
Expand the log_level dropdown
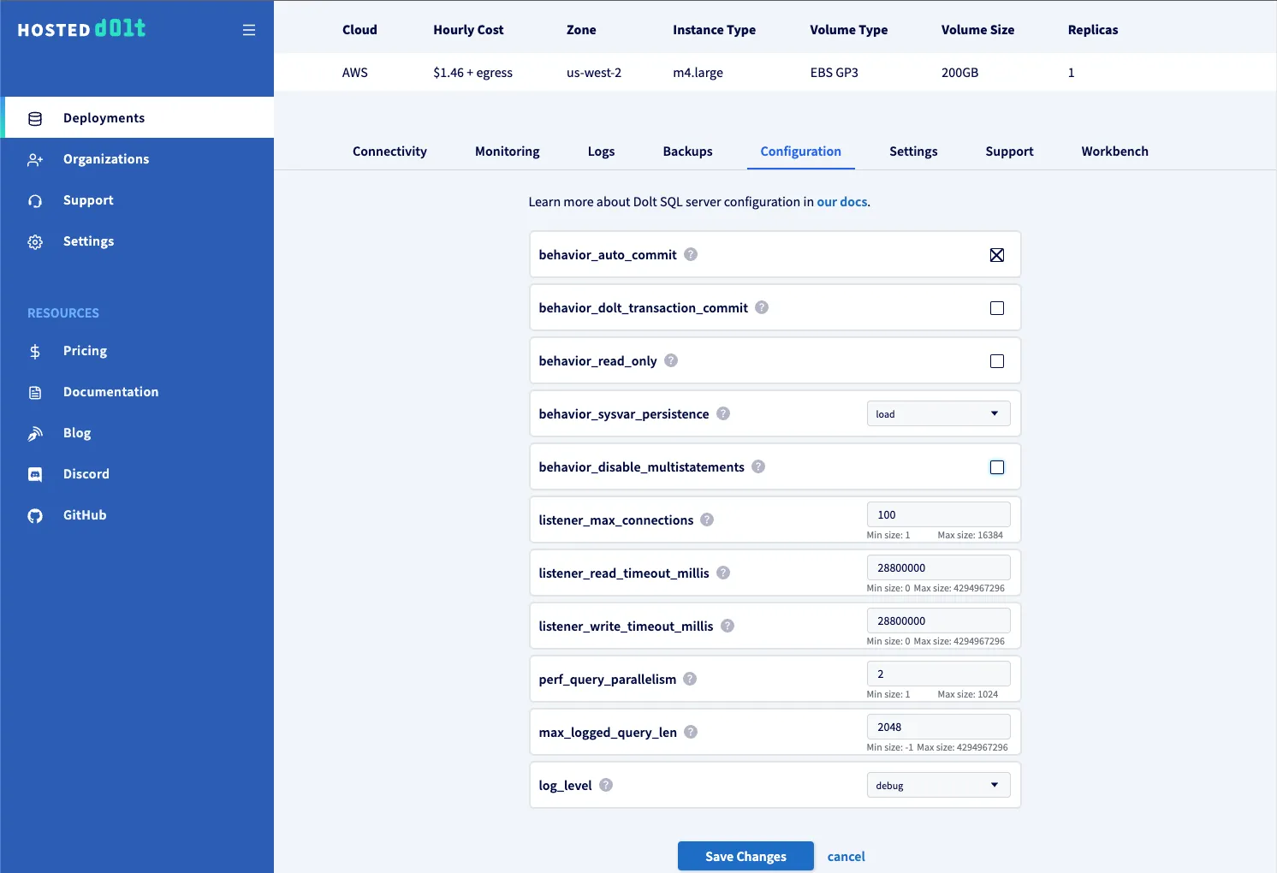point(938,785)
